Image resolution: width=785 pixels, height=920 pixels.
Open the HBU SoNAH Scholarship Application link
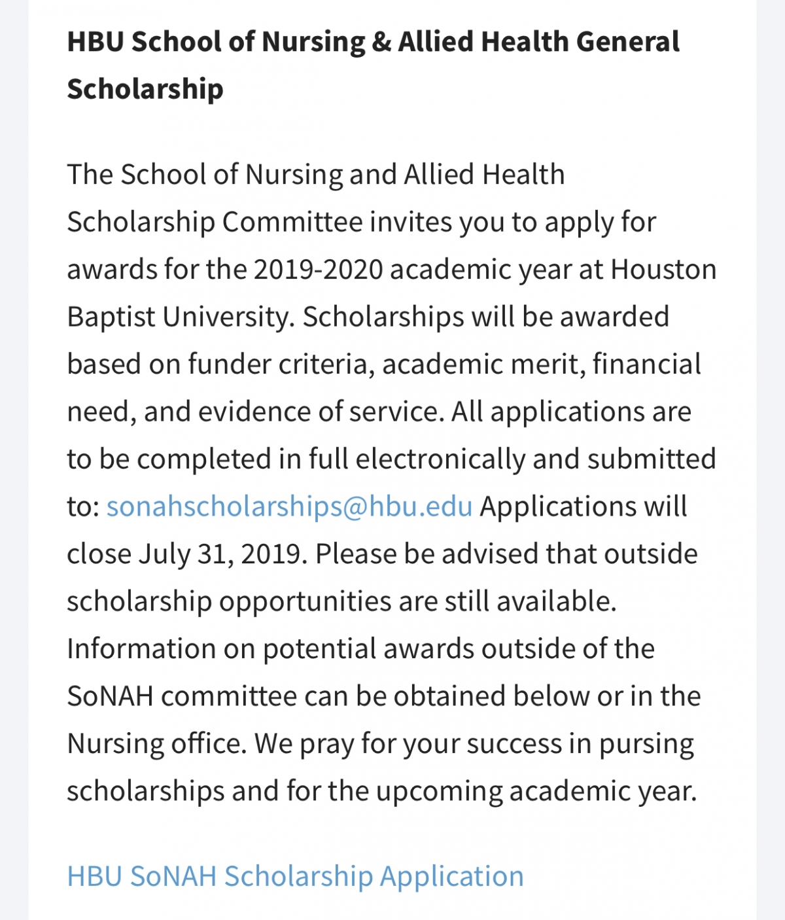pyautogui.click(x=296, y=876)
